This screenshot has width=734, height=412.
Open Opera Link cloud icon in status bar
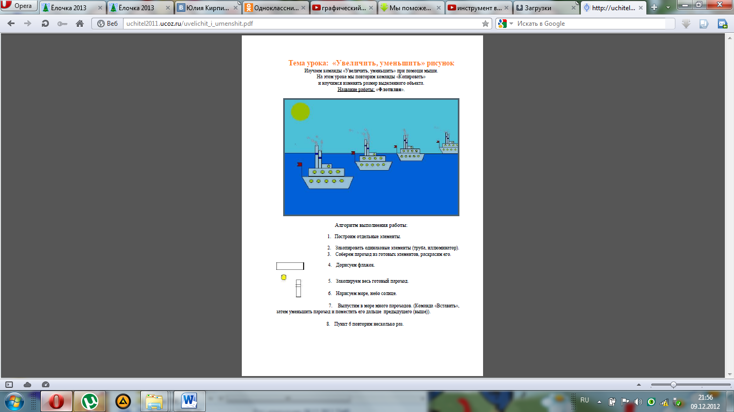27,385
